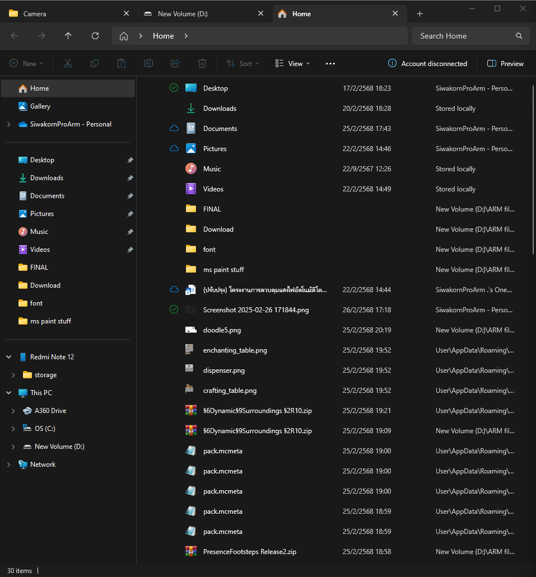
Task: Click the enchanting_table.png thumbnail icon
Action: pos(189,349)
